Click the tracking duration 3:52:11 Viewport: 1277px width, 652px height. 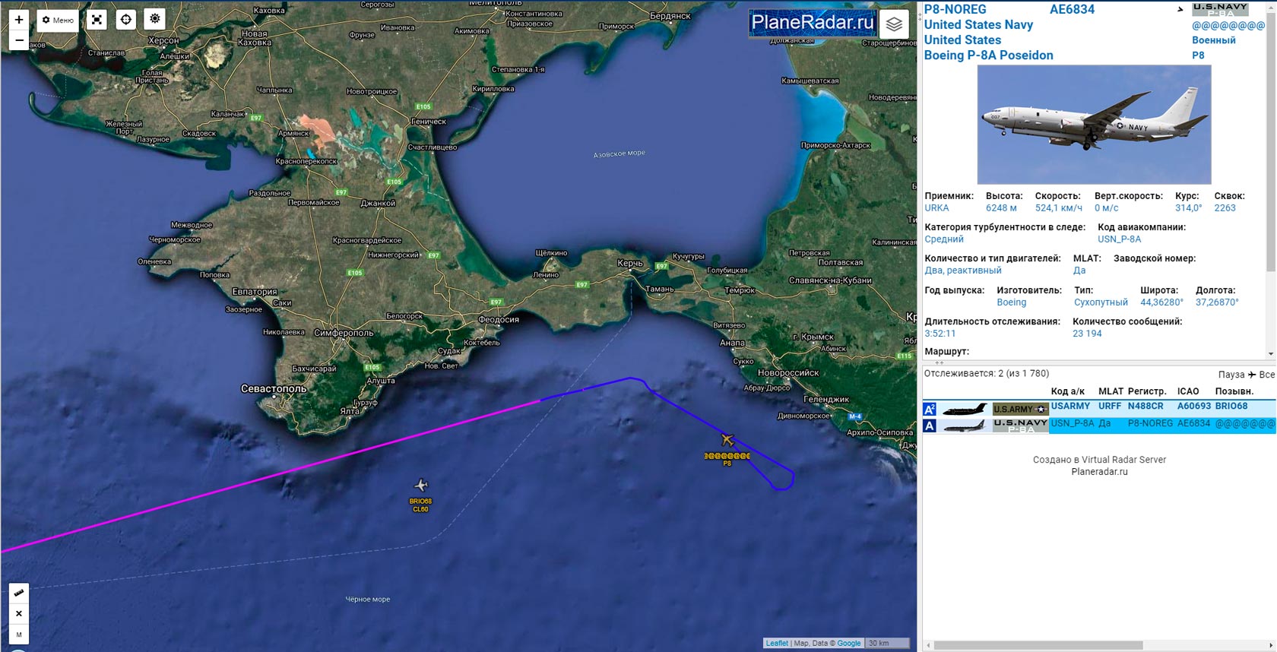940,334
